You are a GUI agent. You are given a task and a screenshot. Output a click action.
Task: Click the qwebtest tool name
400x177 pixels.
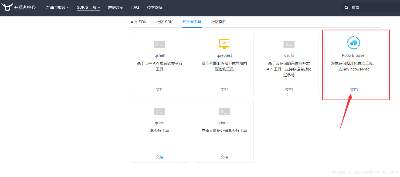(224, 55)
